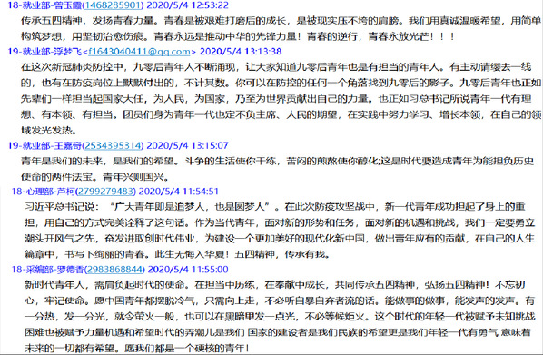Click the message starting 传承五四精神
This screenshot has height=355, width=543.
(x=281, y=28)
